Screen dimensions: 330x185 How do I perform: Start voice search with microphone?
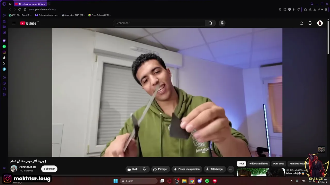(222, 23)
